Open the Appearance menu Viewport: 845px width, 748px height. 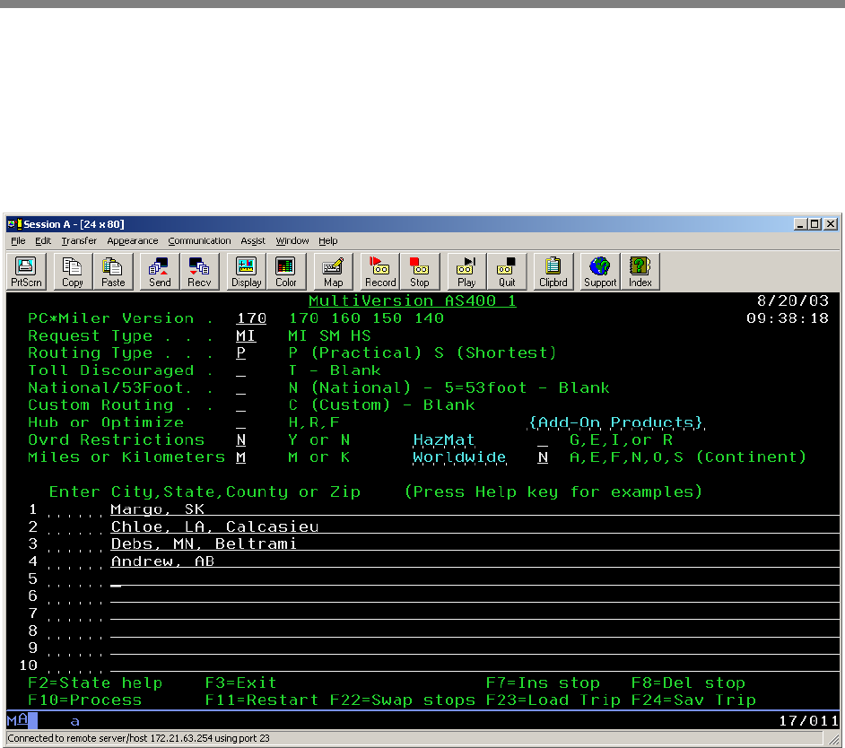pos(133,241)
